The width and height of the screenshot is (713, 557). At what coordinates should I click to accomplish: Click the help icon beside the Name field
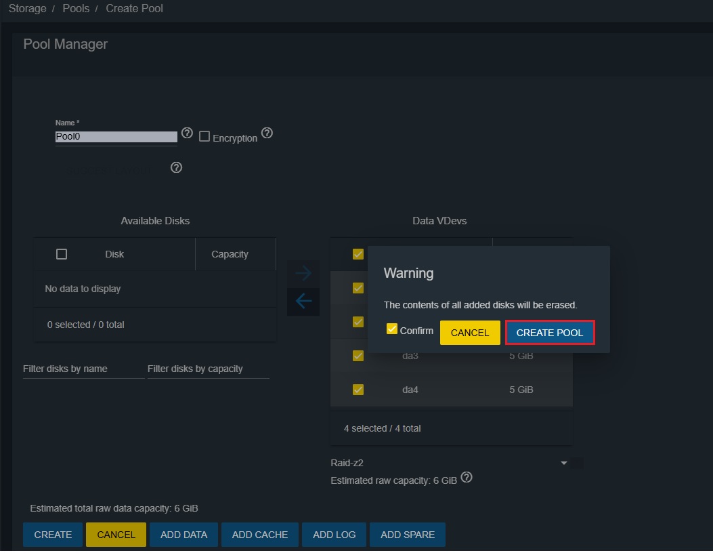pyautogui.click(x=188, y=133)
